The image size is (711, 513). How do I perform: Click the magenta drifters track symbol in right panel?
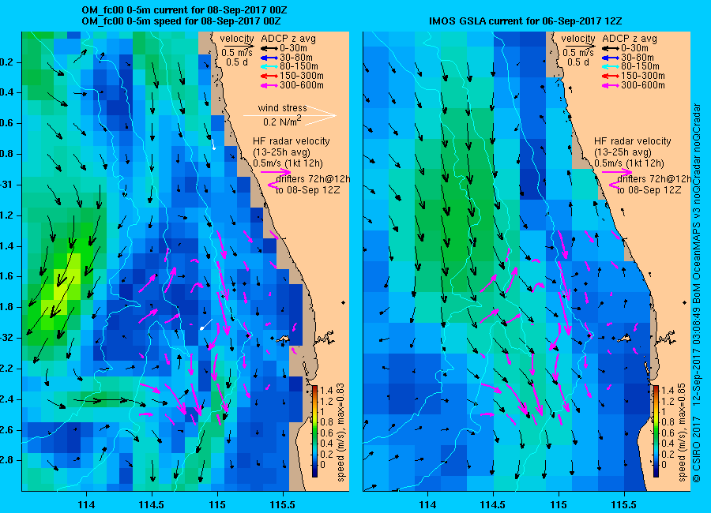coord(613,185)
